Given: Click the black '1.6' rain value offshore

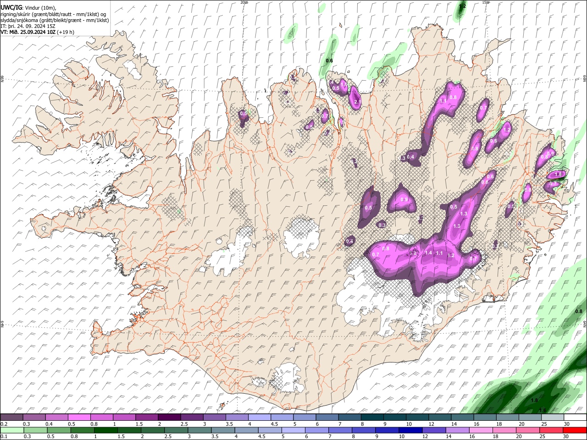Looking at the screenshot, I should [543, 410].
